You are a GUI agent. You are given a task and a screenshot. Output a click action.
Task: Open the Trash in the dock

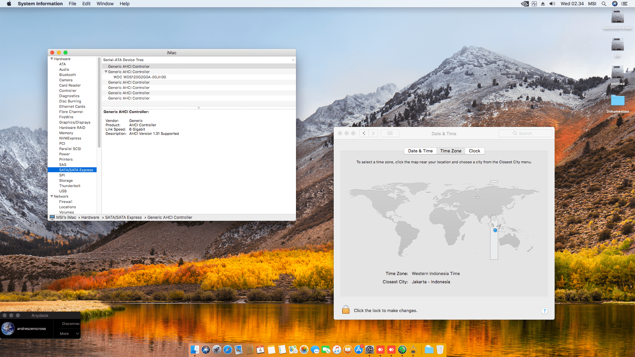[440, 349]
